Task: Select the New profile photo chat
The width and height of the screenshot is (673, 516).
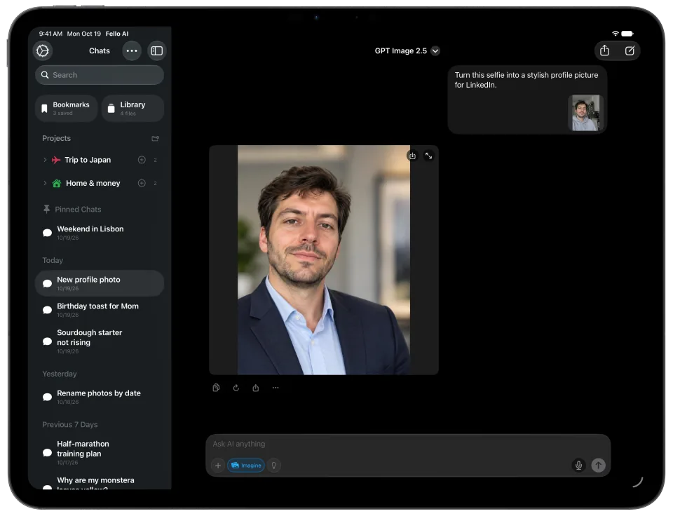Action: [x=100, y=283]
